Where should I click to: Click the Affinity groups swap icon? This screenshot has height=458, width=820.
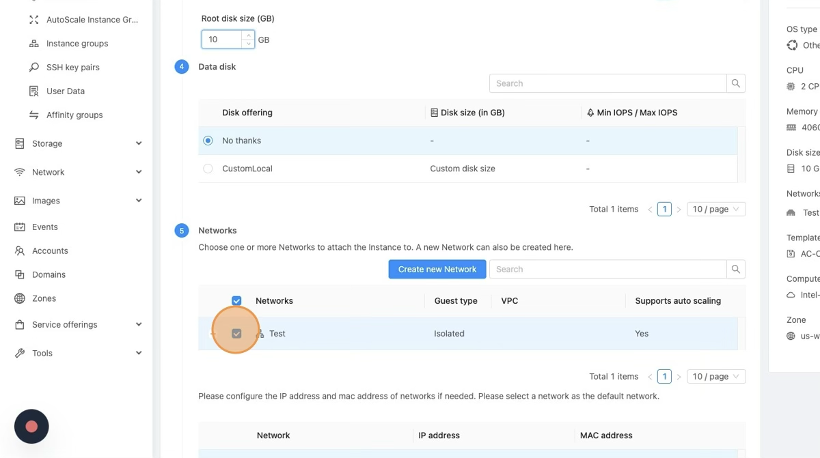[33, 115]
